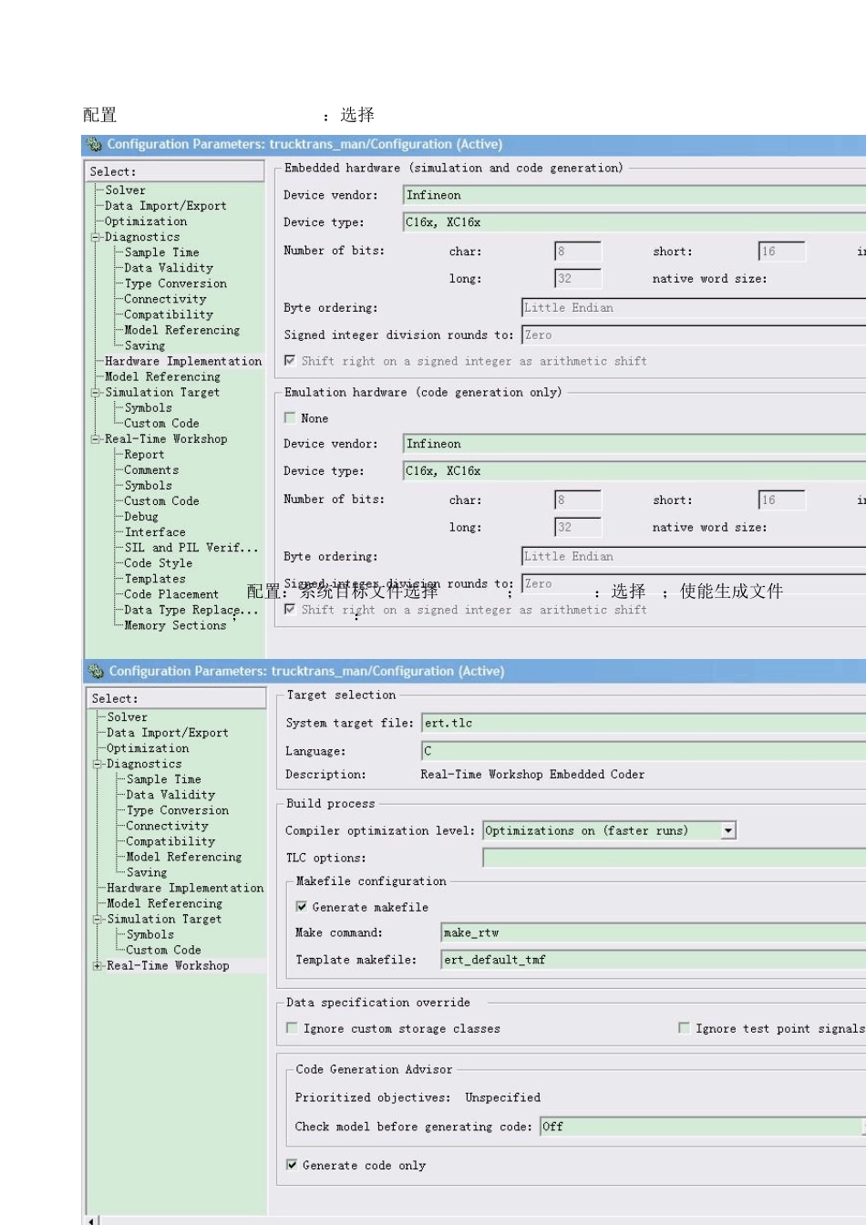Select the Report tree item
The width and height of the screenshot is (866, 1225).
[144, 455]
